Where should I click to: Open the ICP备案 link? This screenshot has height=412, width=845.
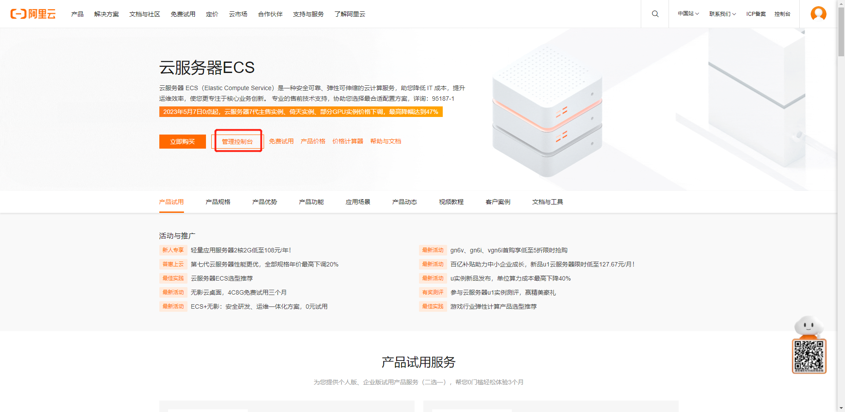click(x=756, y=14)
